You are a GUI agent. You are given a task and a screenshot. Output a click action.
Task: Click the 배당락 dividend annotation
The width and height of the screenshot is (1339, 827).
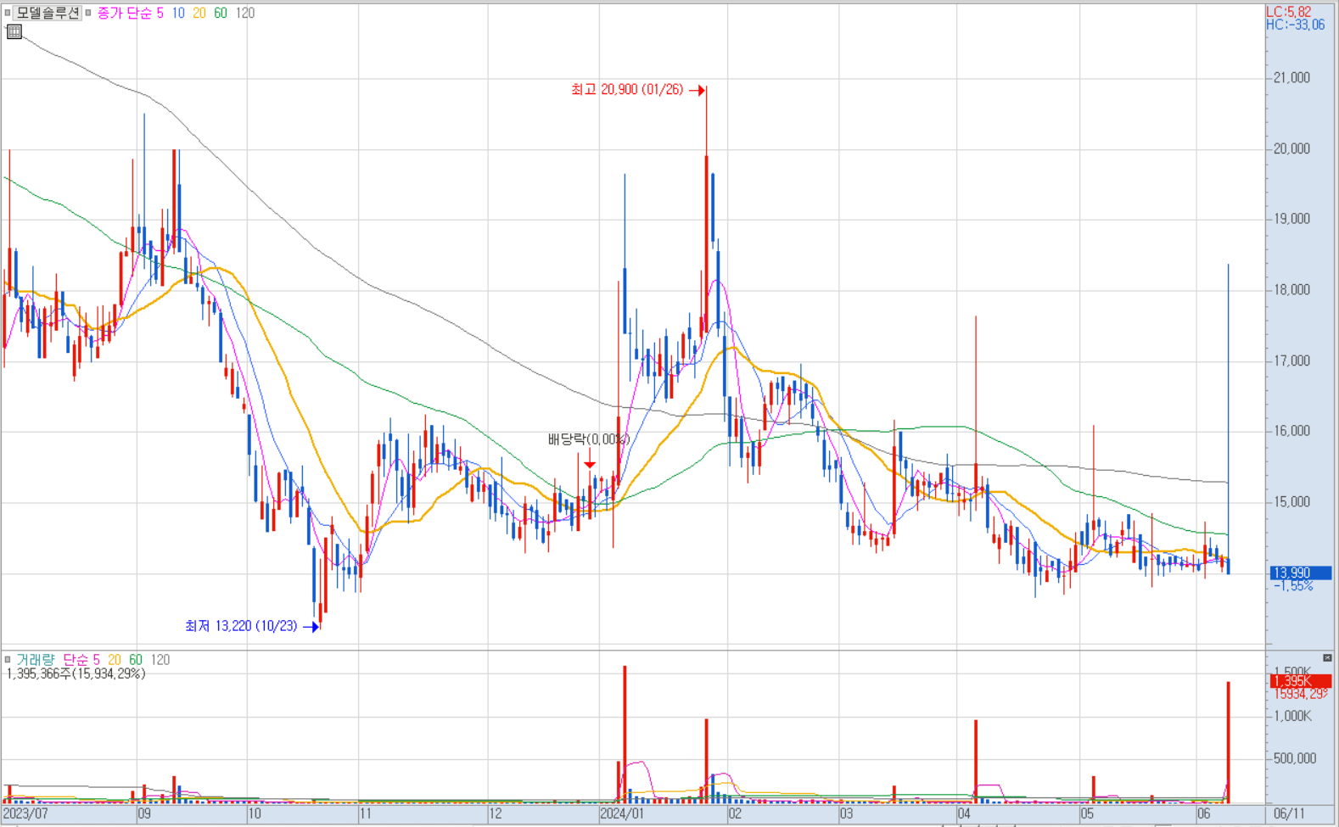coord(588,439)
